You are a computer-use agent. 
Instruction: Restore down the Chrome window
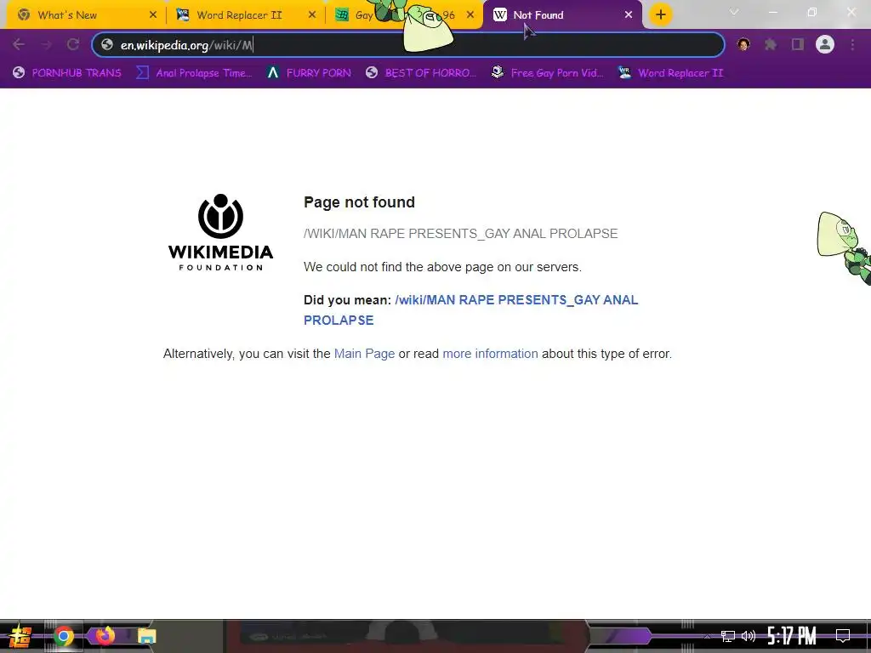pos(812,12)
